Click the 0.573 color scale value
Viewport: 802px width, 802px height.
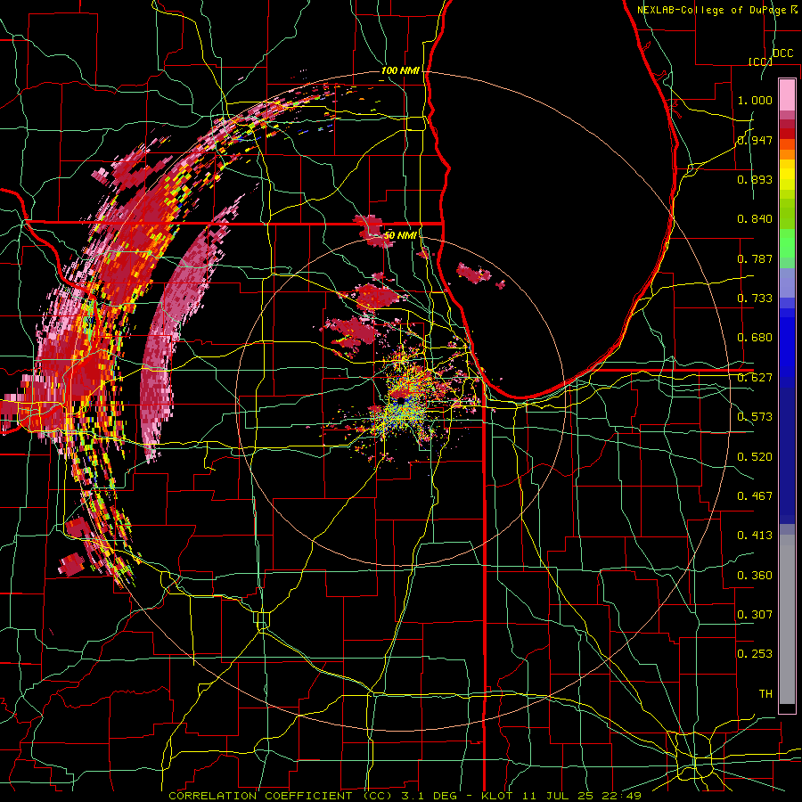(x=755, y=417)
